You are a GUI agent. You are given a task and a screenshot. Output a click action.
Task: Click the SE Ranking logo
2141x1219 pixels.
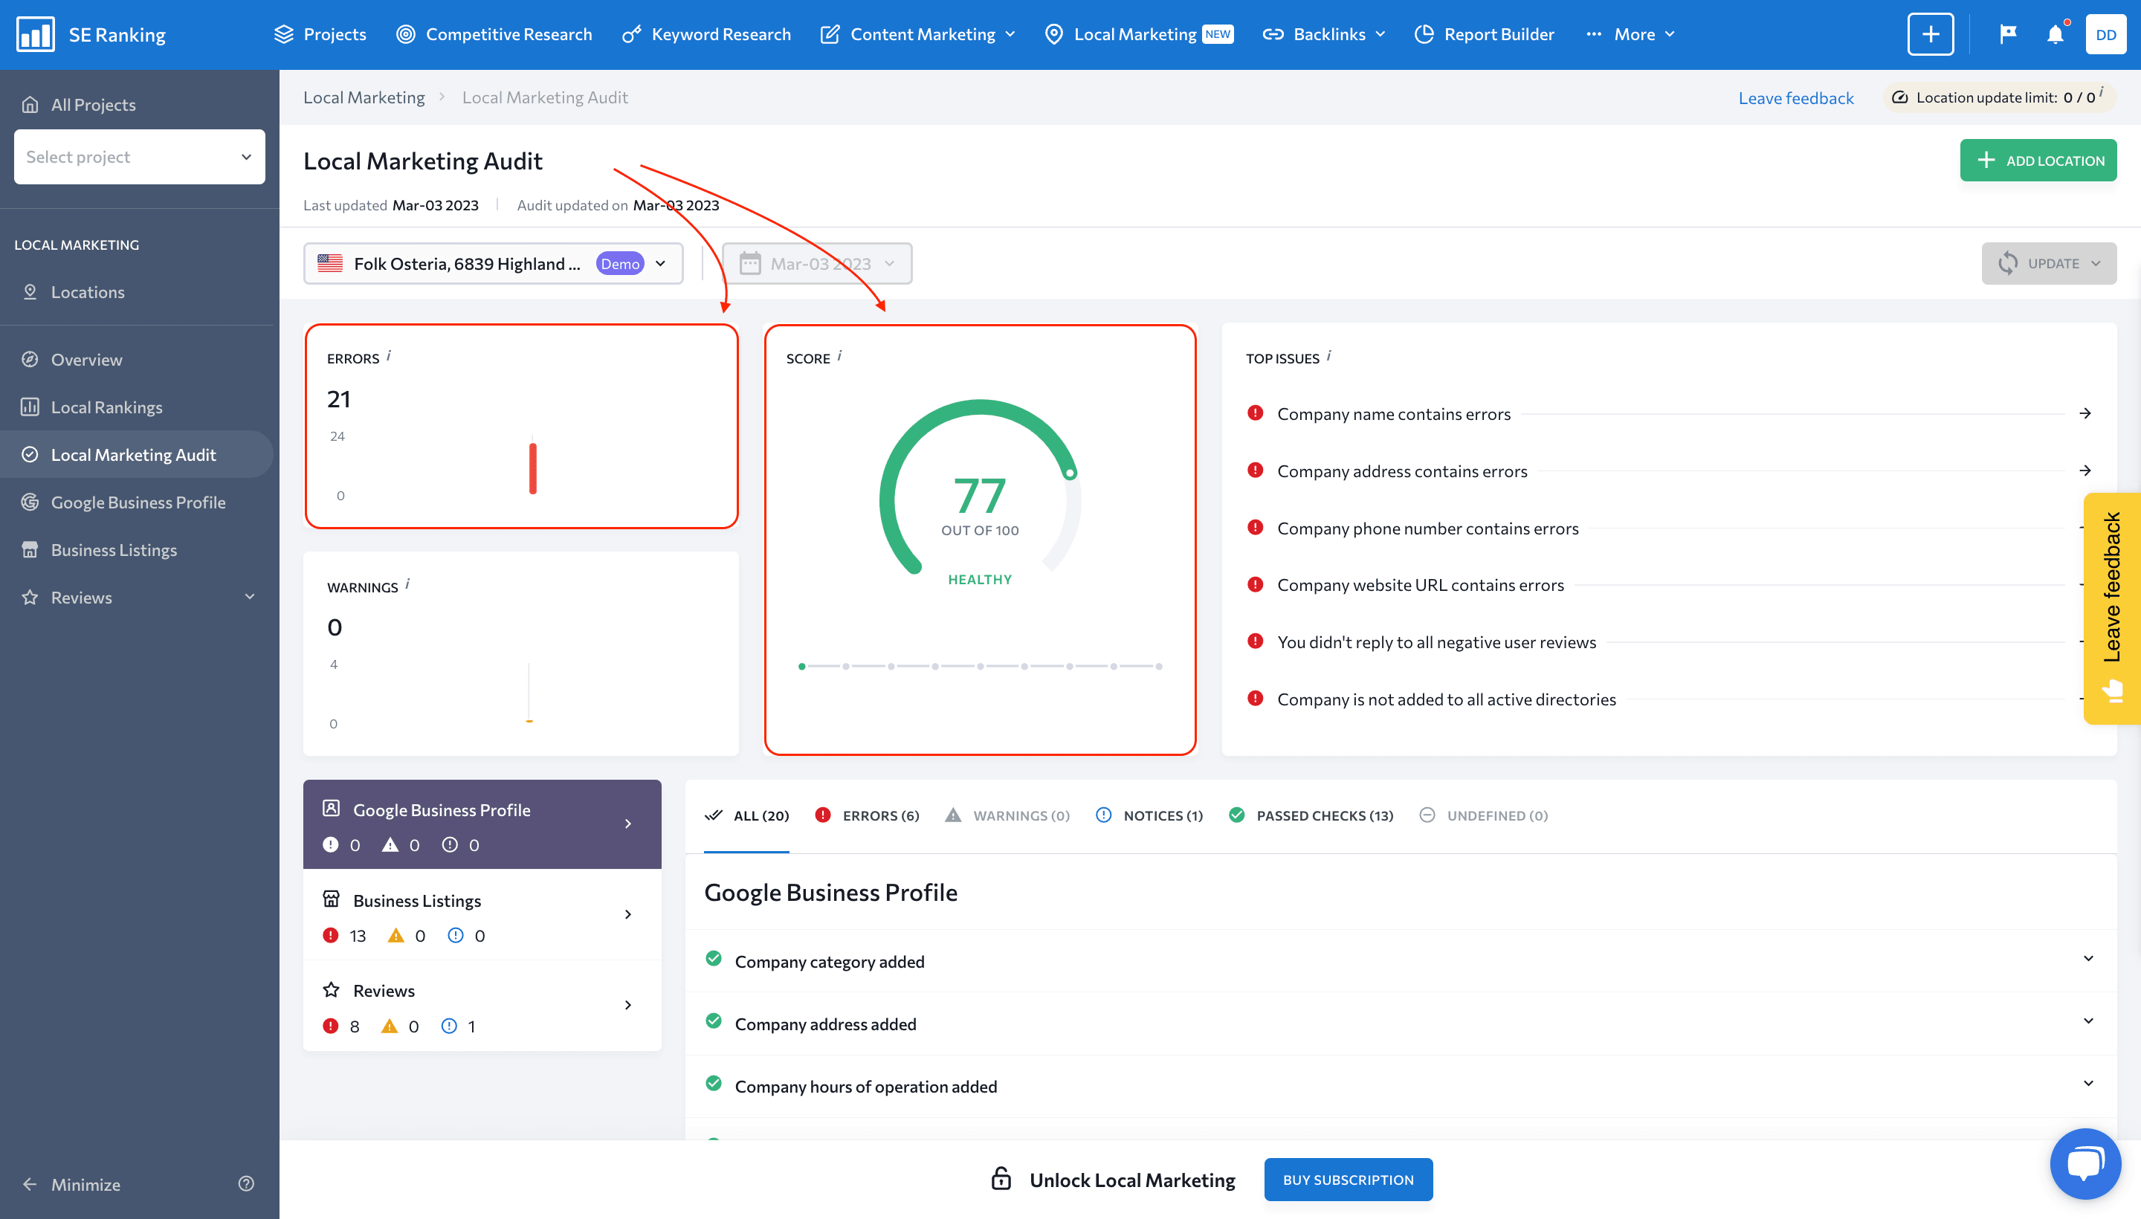coord(91,34)
